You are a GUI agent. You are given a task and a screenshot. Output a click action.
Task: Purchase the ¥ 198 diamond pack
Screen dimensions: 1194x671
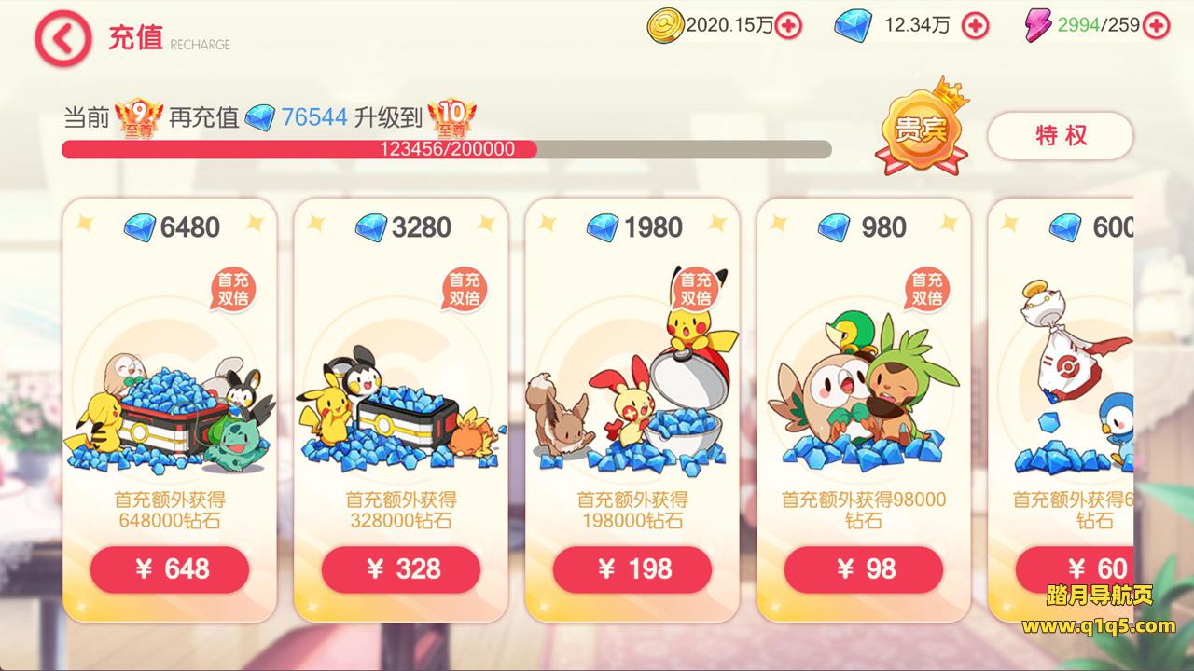click(x=632, y=569)
